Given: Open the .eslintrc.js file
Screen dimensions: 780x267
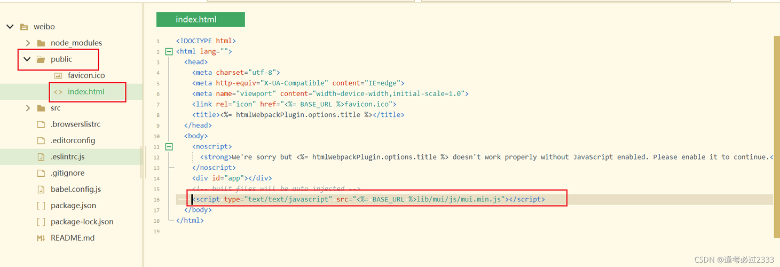Looking at the screenshot, I should coord(68,157).
